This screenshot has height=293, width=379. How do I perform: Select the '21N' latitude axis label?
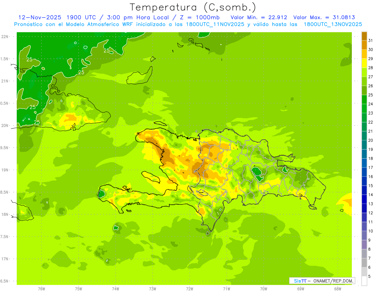[5, 81]
